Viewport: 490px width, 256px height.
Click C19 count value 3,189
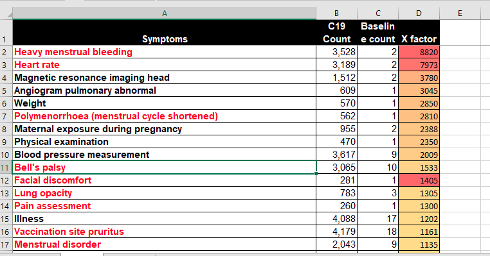(336, 65)
